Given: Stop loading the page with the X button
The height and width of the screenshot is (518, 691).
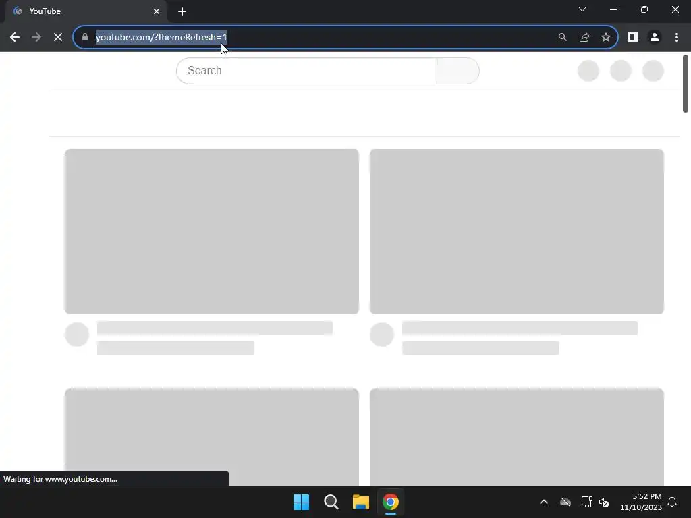Looking at the screenshot, I should [58, 38].
